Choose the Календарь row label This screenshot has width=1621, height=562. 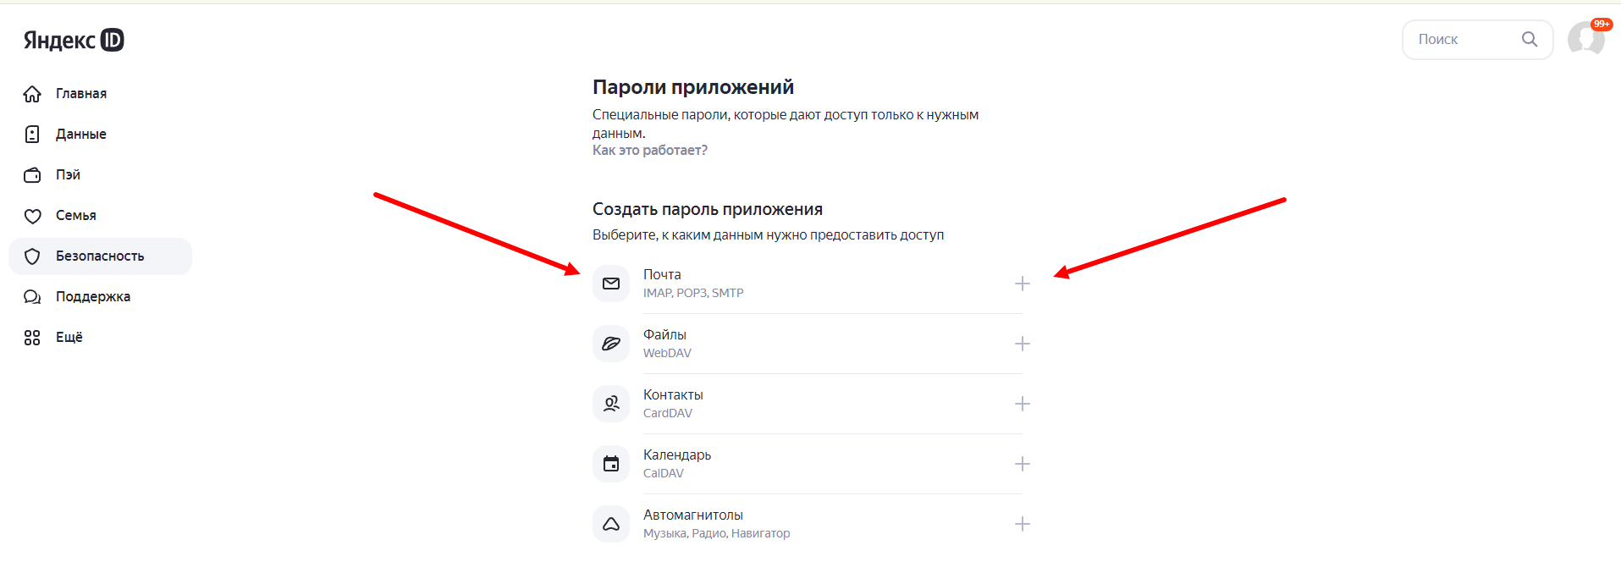pyautogui.click(x=677, y=455)
